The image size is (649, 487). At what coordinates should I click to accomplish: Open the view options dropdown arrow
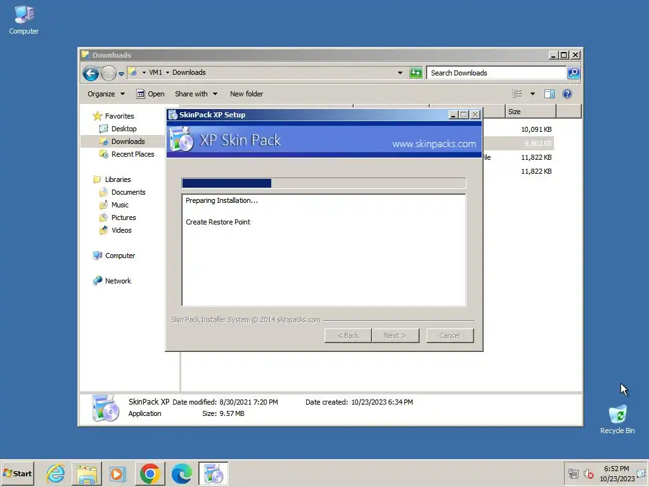coord(532,94)
